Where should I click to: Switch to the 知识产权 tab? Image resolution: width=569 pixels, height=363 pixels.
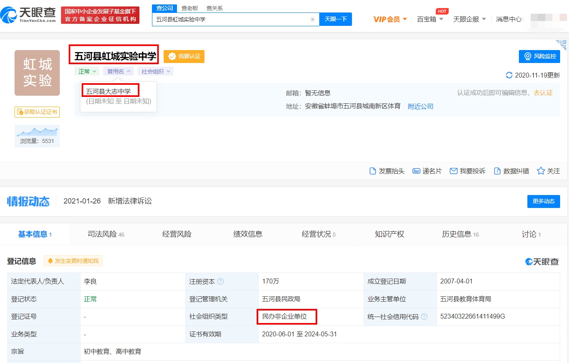pyautogui.click(x=389, y=234)
